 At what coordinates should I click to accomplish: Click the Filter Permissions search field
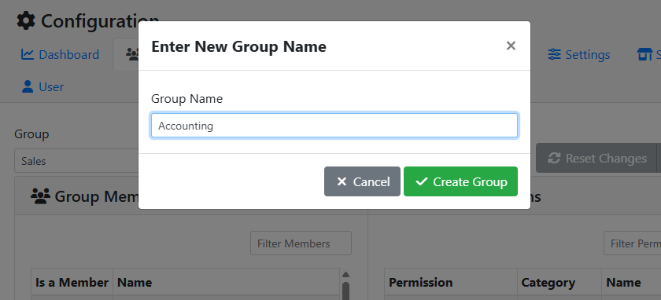pyautogui.click(x=632, y=243)
